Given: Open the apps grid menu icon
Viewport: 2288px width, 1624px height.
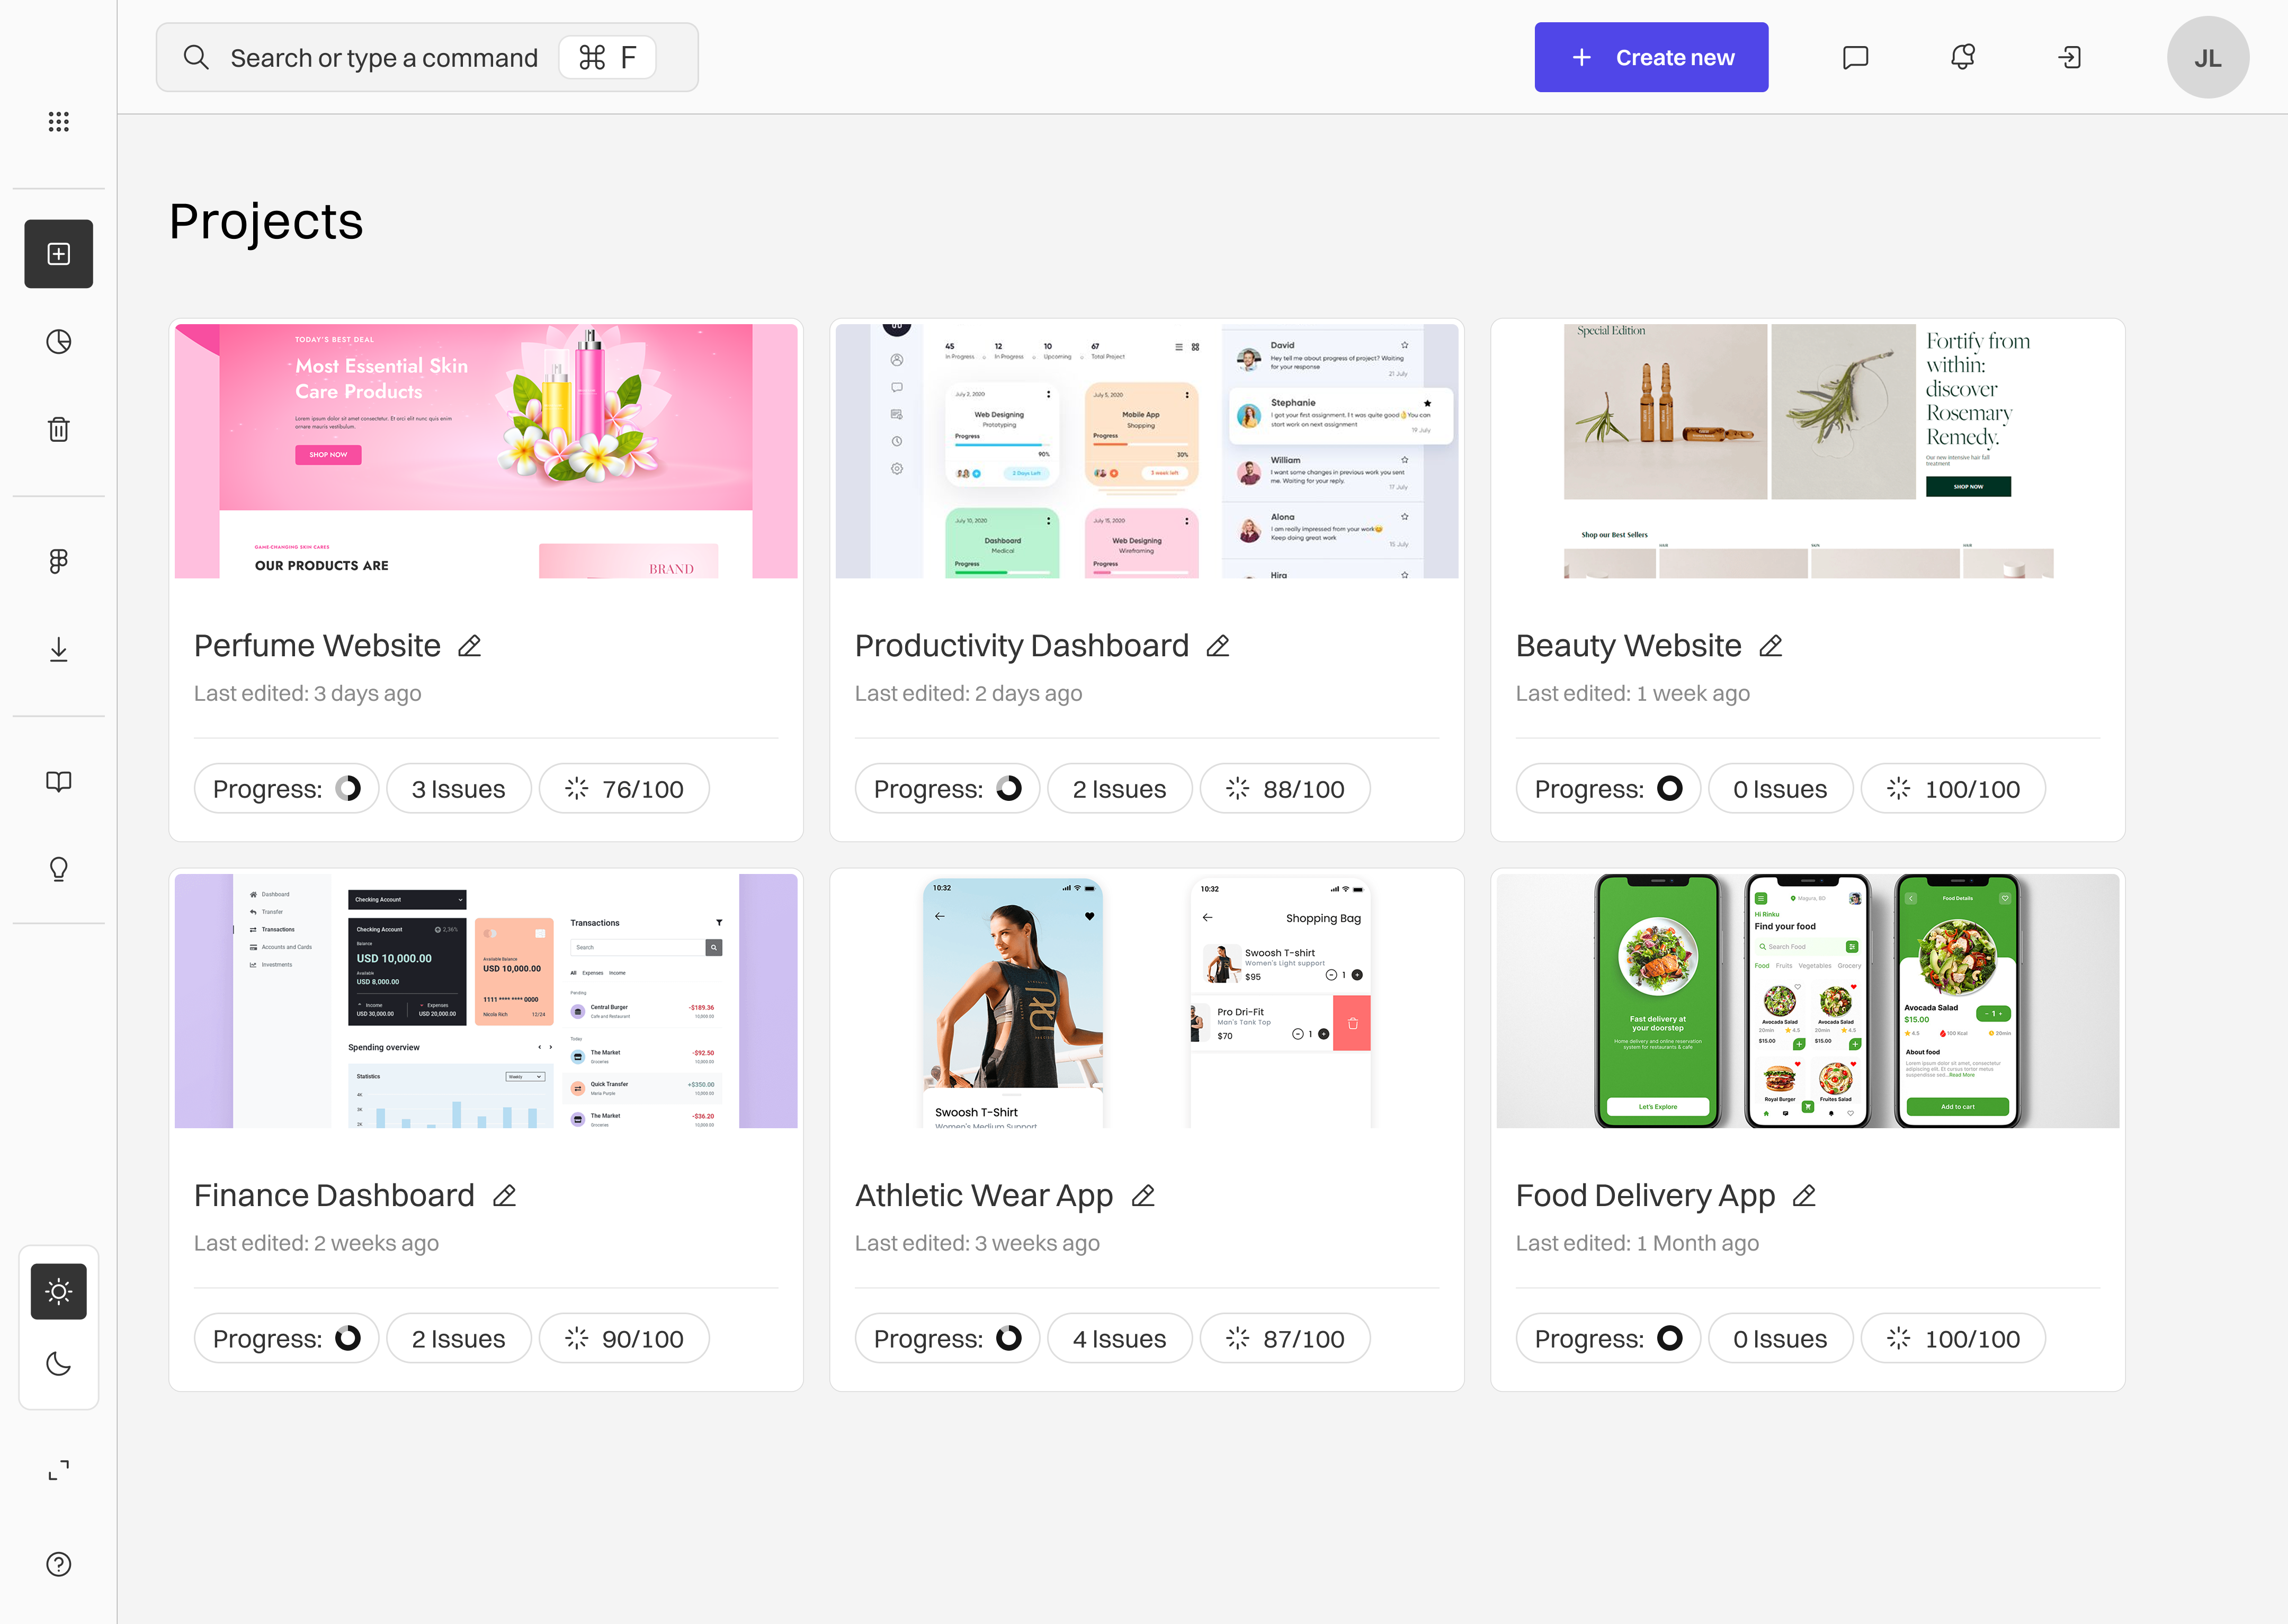Looking at the screenshot, I should tap(58, 122).
